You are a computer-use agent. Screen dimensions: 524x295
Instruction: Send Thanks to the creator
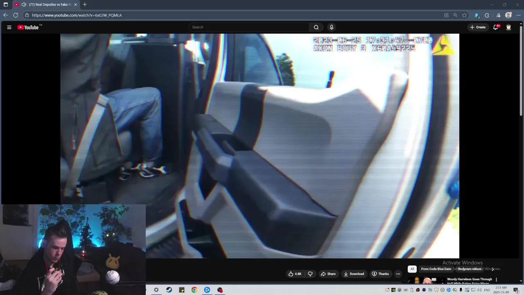click(x=380, y=274)
